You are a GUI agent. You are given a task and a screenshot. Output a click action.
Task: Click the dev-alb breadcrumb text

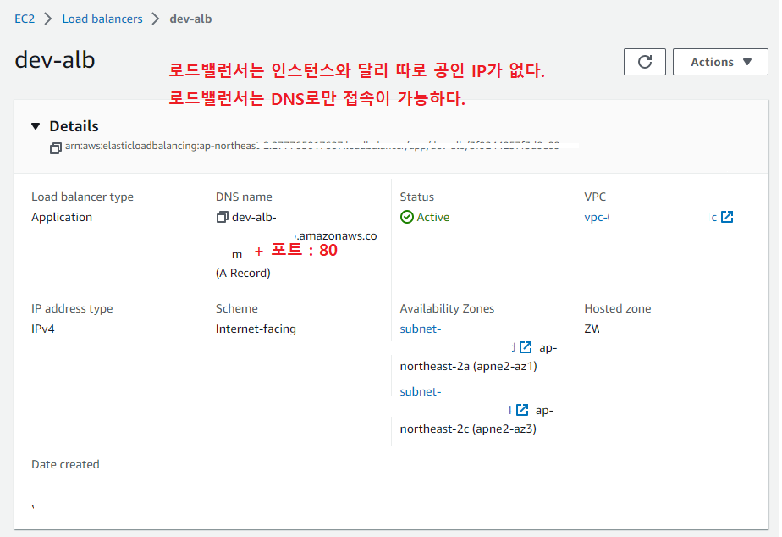point(190,19)
